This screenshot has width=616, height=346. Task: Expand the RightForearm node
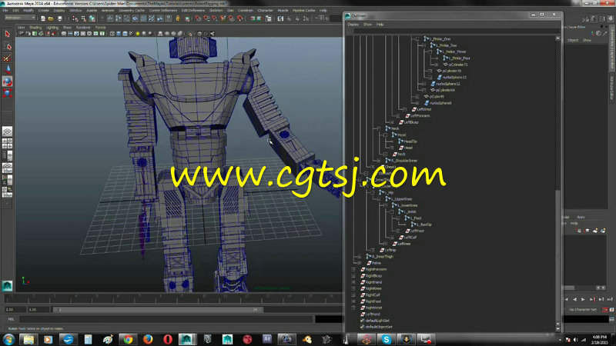click(x=353, y=270)
